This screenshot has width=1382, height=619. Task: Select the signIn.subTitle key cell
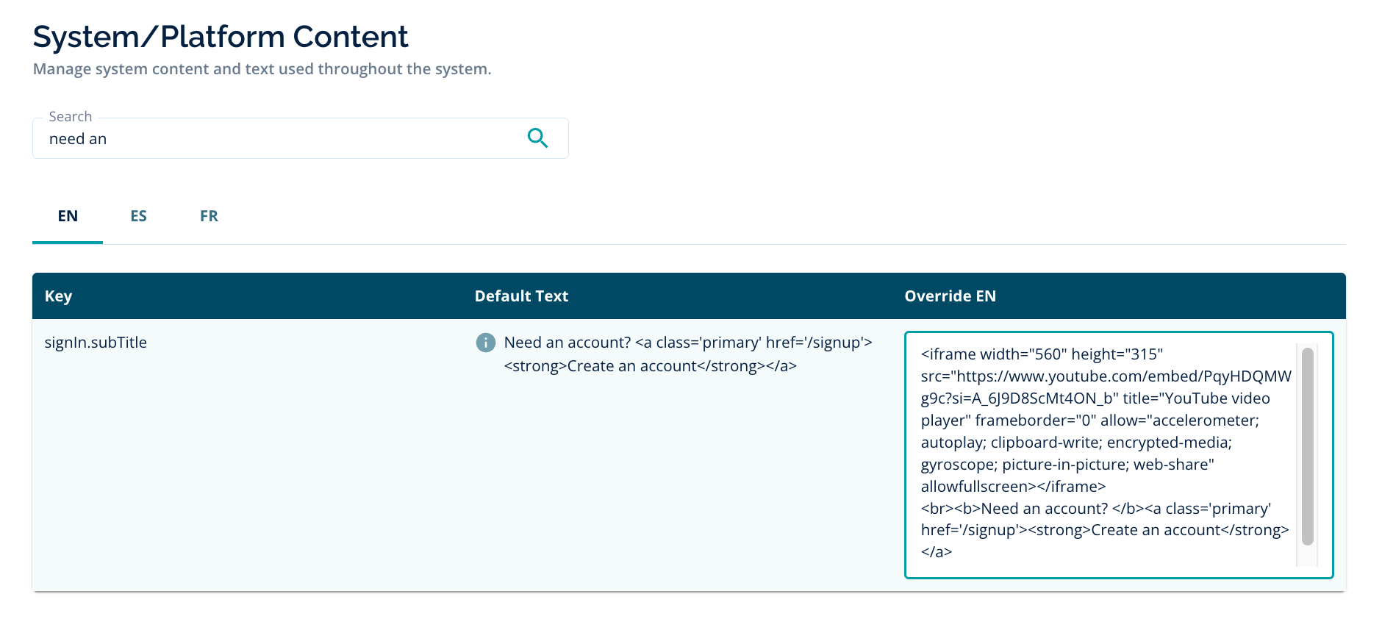[96, 343]
